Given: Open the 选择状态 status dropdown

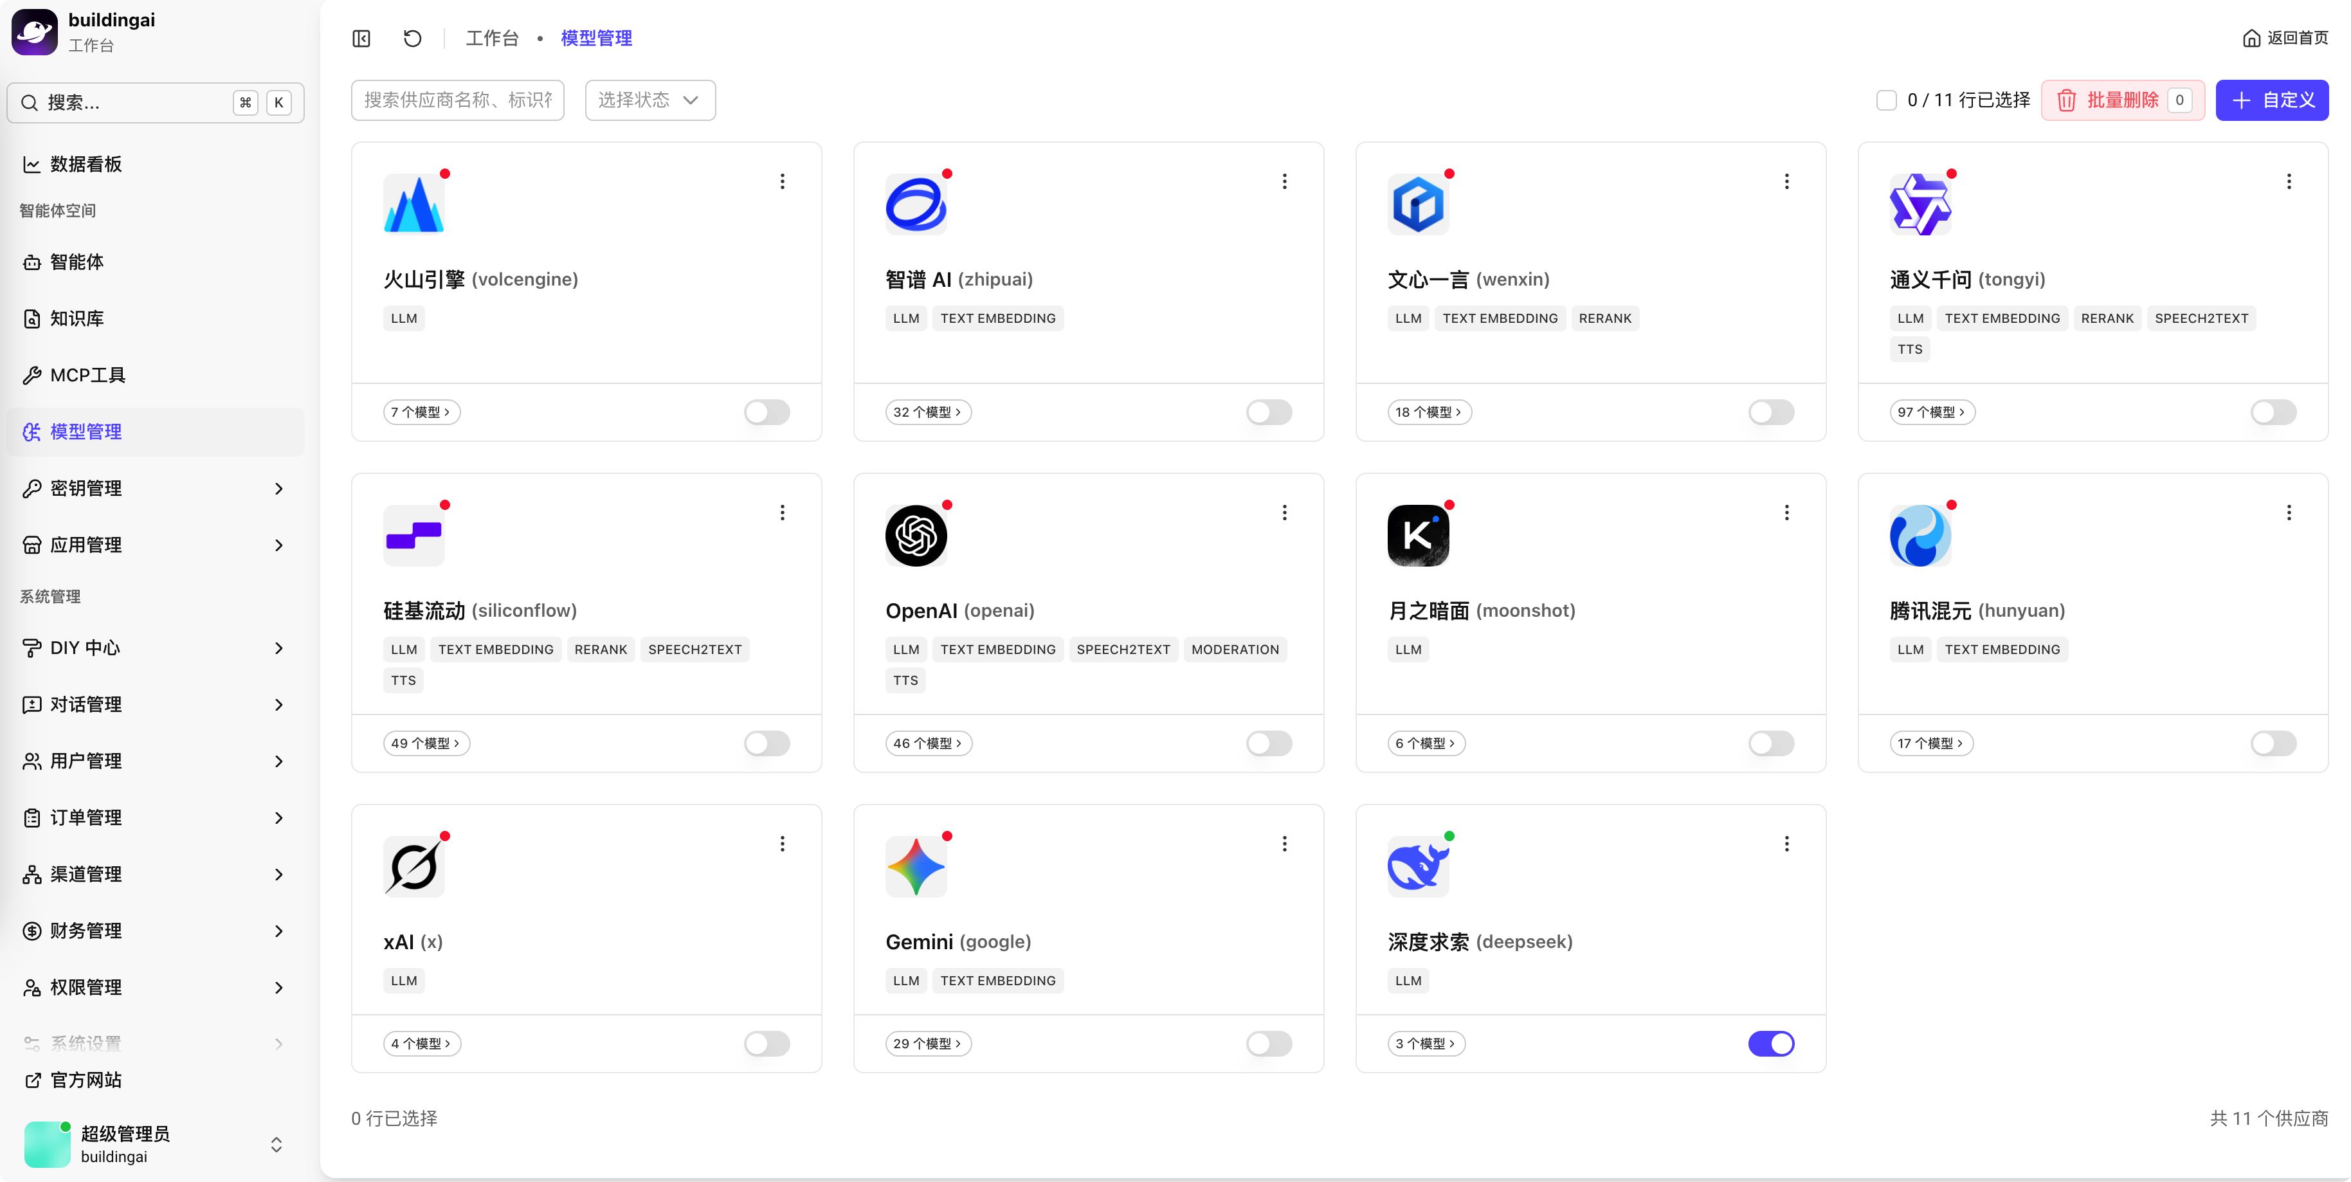Looking at the screenshot, I should pos(650,100).
